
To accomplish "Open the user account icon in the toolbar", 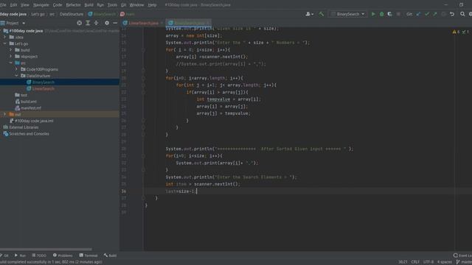I will pyautogui.click(x=309, y=14).
